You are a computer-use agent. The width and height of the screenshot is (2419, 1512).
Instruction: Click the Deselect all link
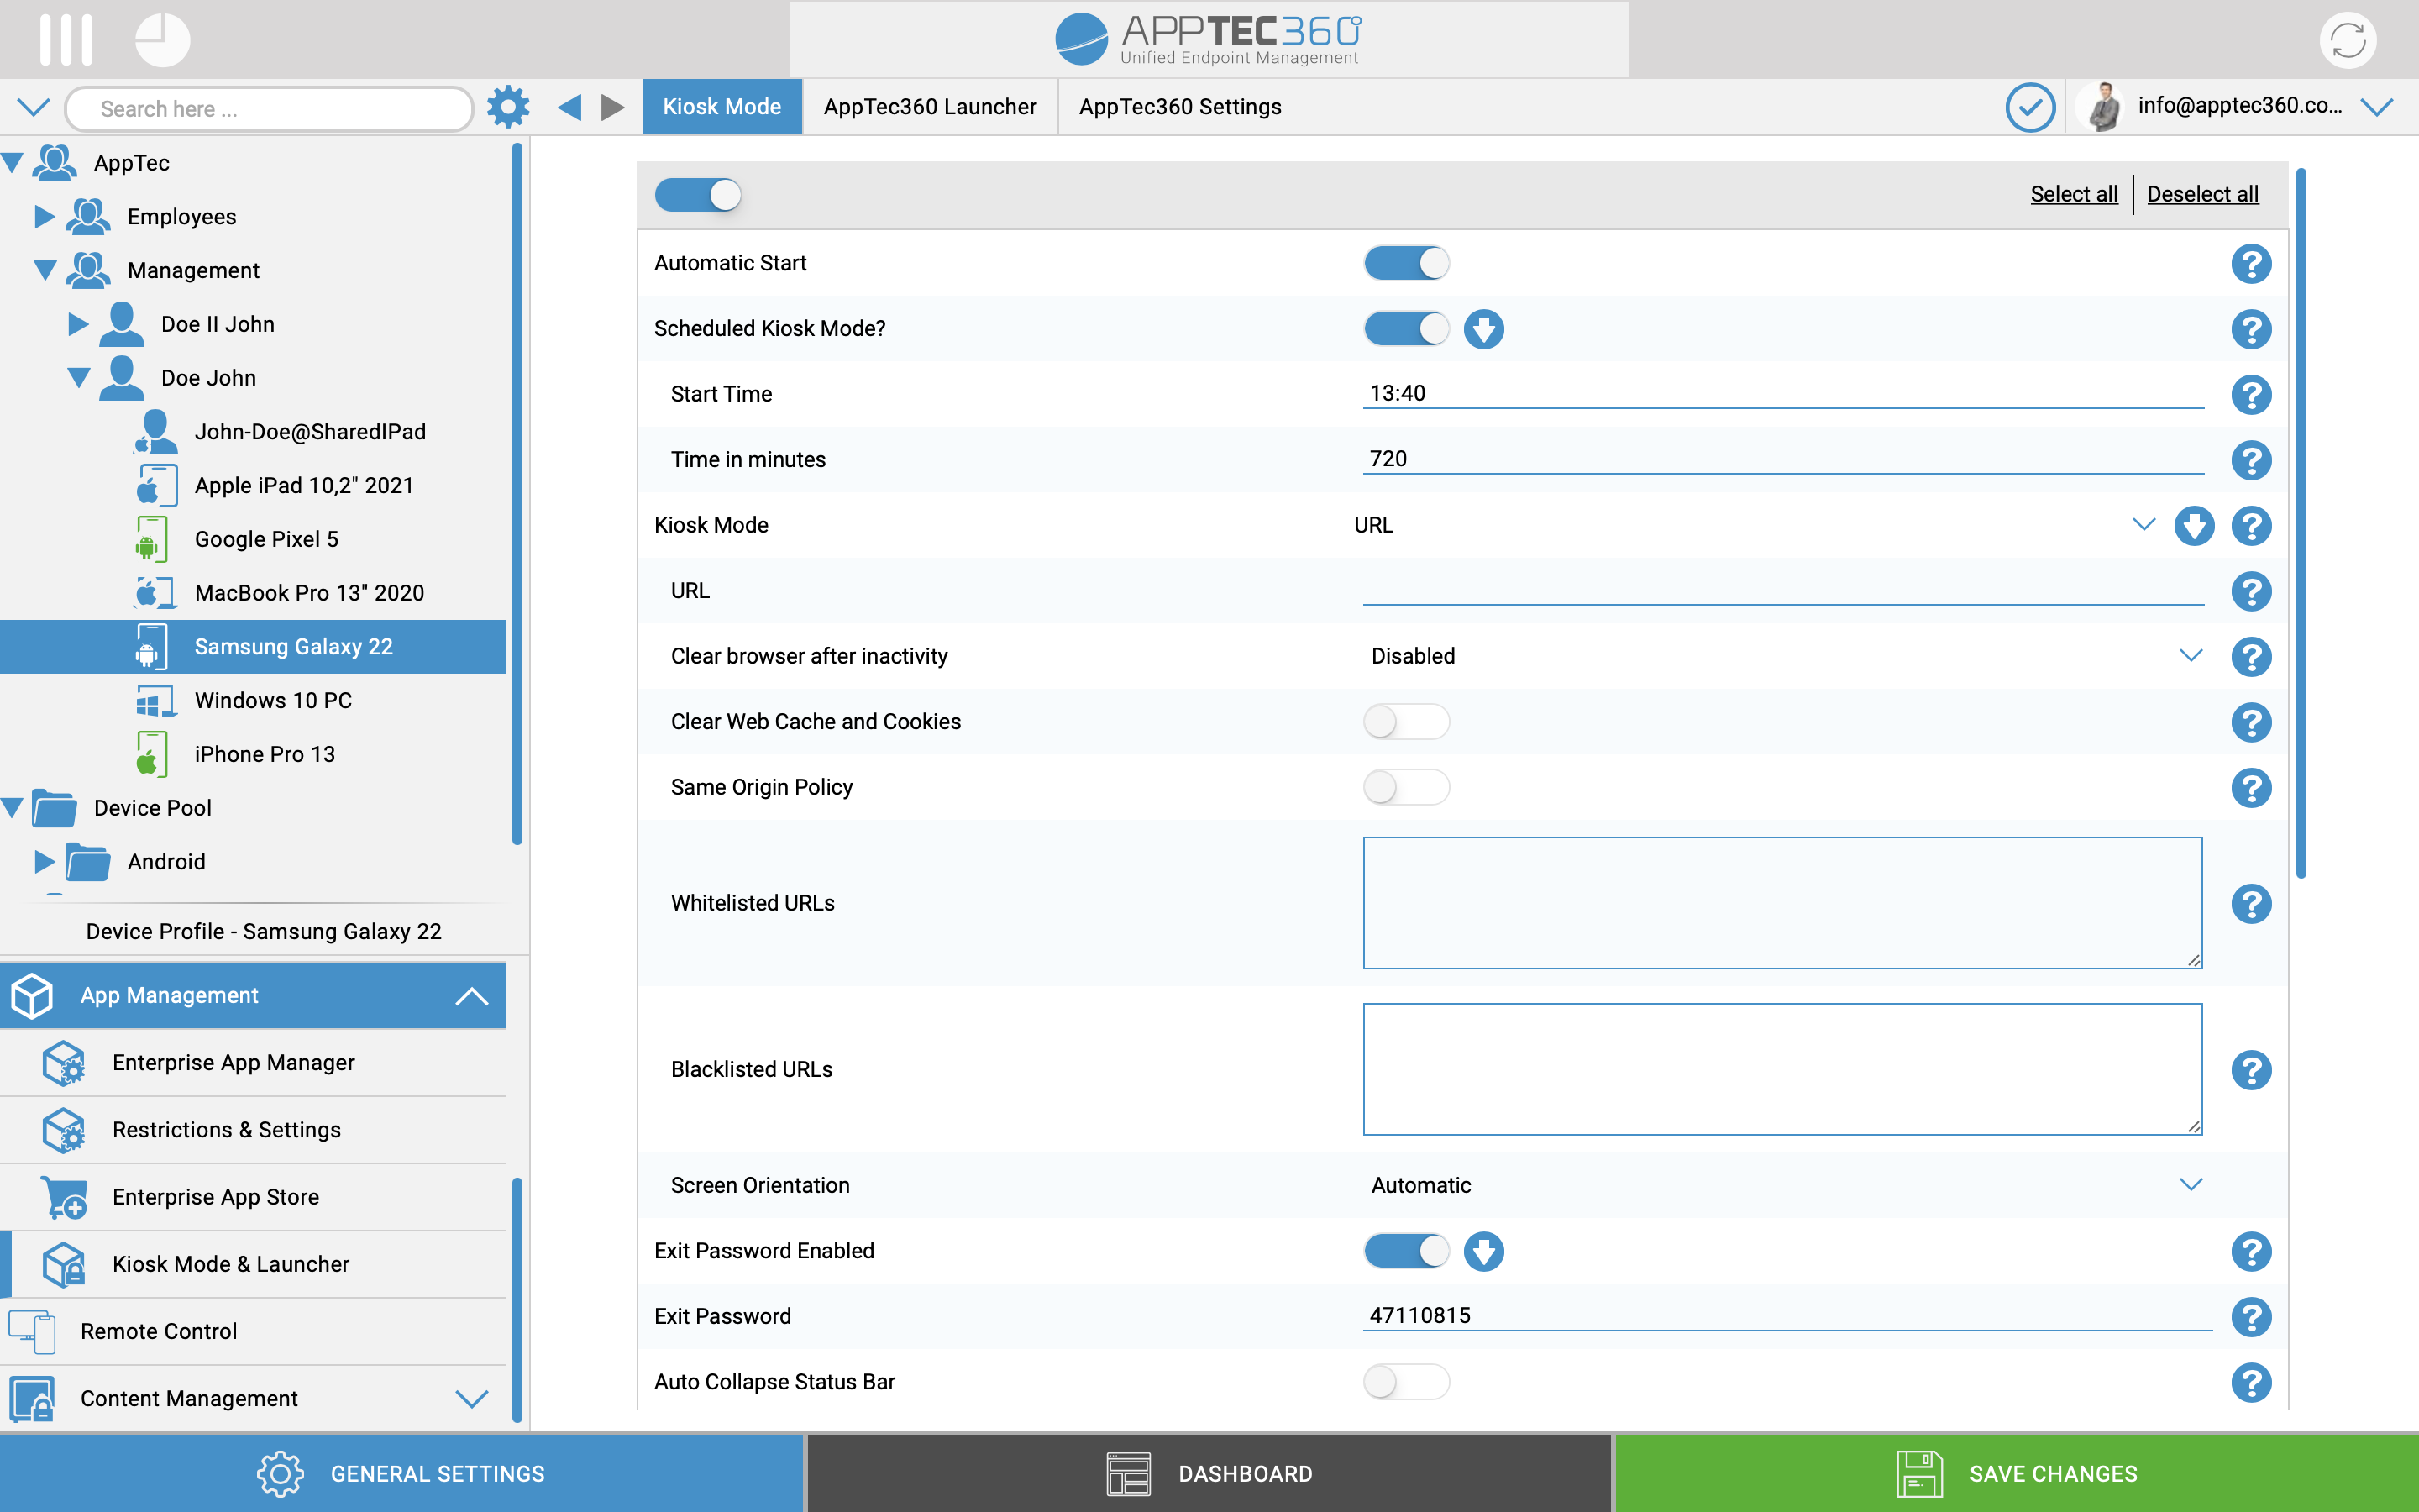pyautogui.click(x=2202, y=194)
